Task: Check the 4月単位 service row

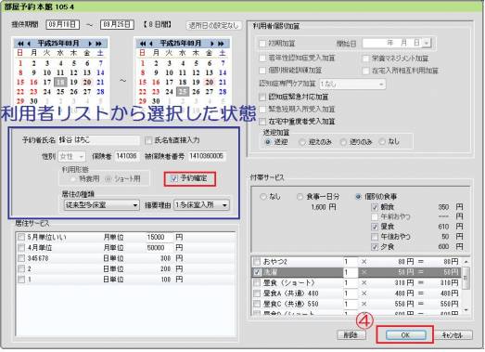Action: click(x=21, y=248)
